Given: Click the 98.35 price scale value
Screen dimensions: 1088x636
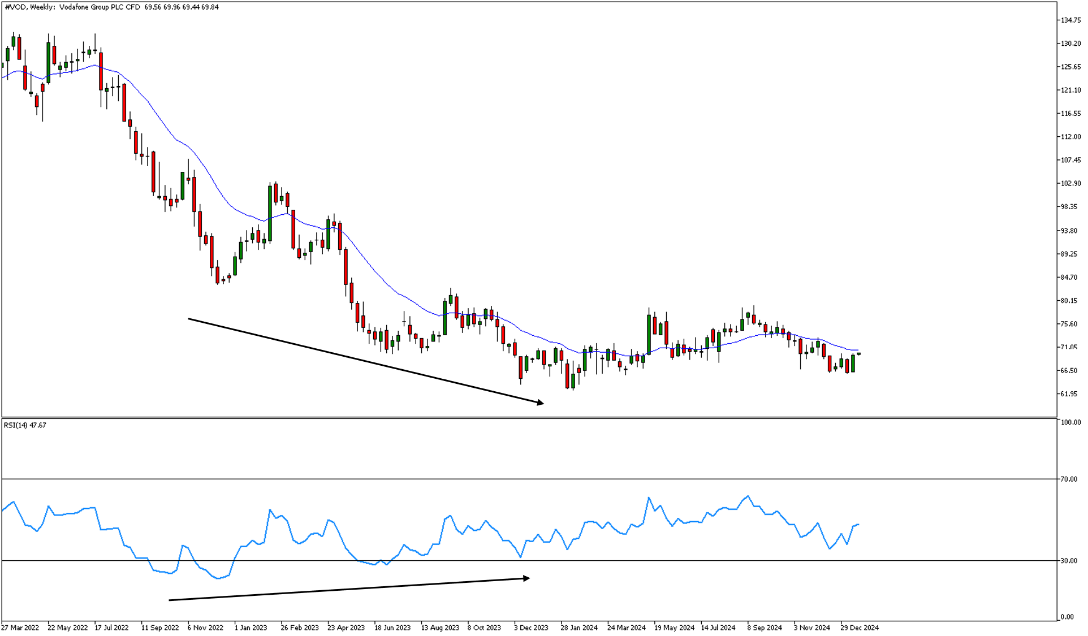Looking at the screenshot, I should coord(1069,207).
